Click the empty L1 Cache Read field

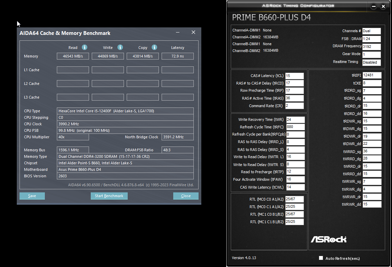[73, 70]
